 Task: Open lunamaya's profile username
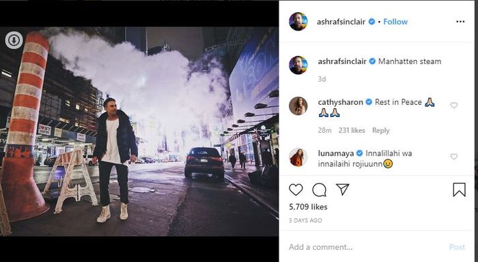point(336,153)
